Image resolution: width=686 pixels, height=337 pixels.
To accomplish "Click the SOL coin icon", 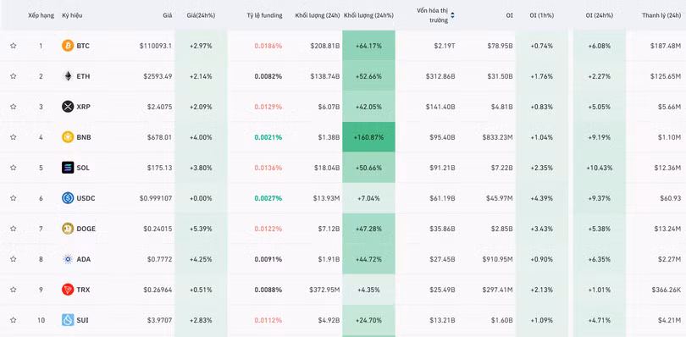I will [68, 168].
